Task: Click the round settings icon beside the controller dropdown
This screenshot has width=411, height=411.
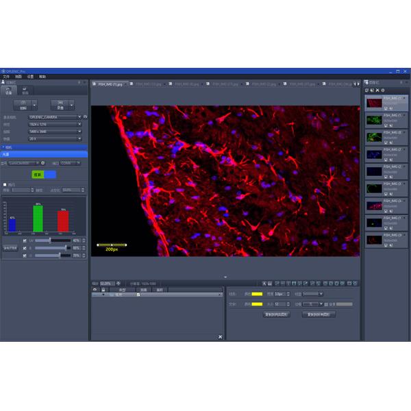Action: point(42,163)
